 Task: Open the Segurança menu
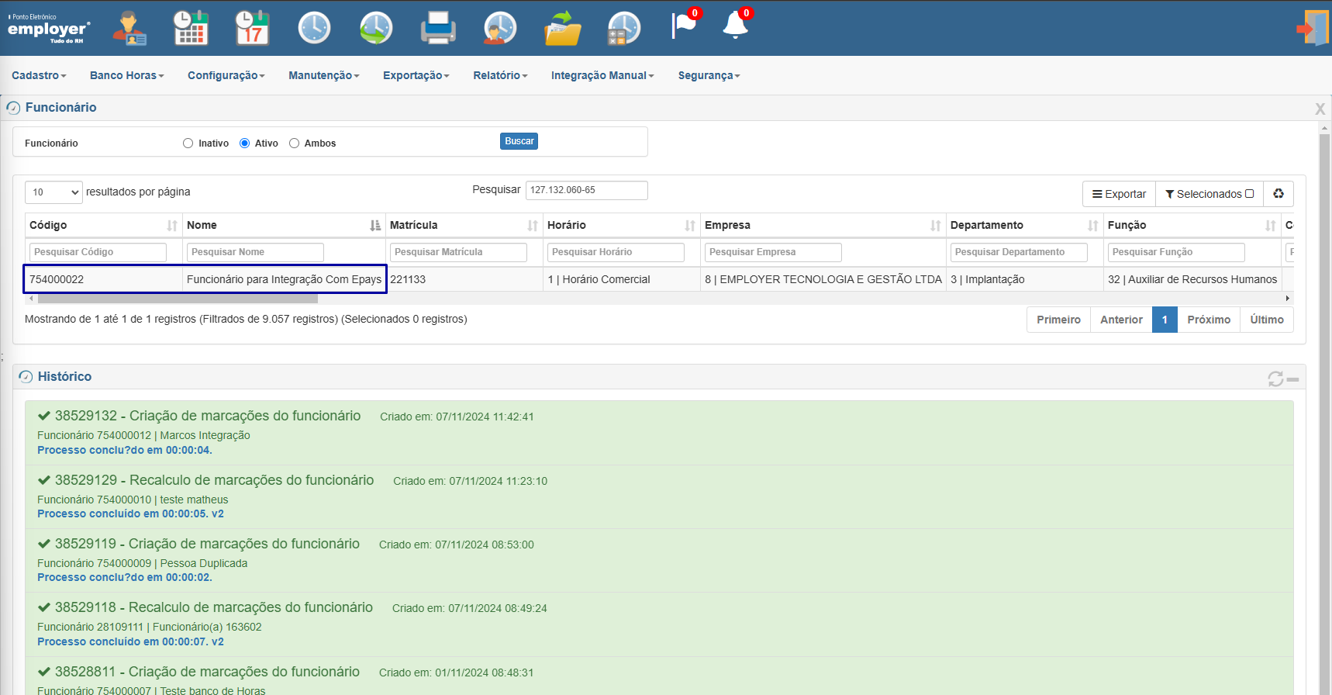point(709,75)
